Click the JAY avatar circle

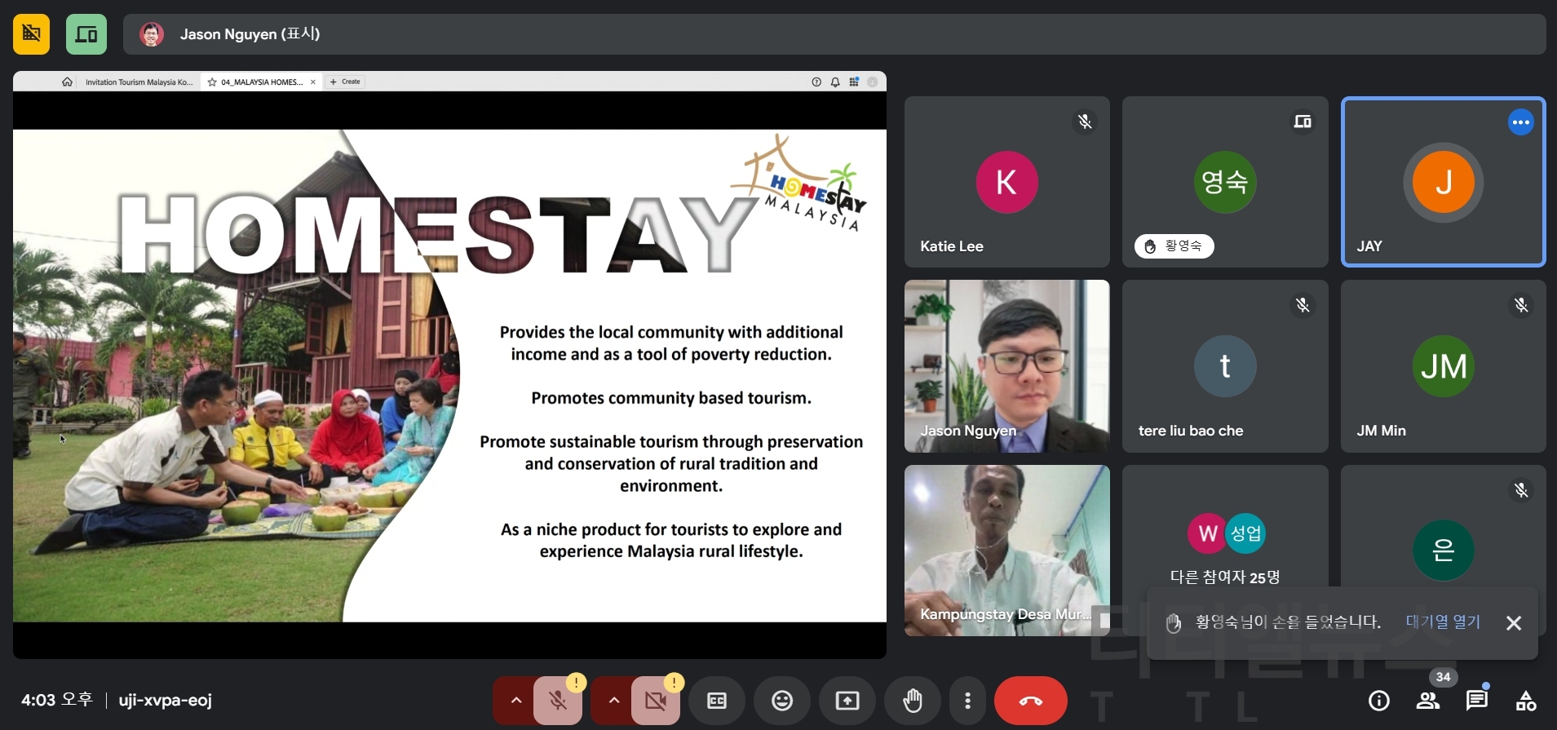pos(1443,182)
